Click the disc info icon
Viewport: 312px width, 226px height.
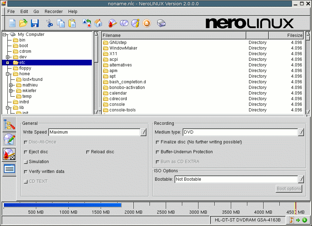click(135, 23)
